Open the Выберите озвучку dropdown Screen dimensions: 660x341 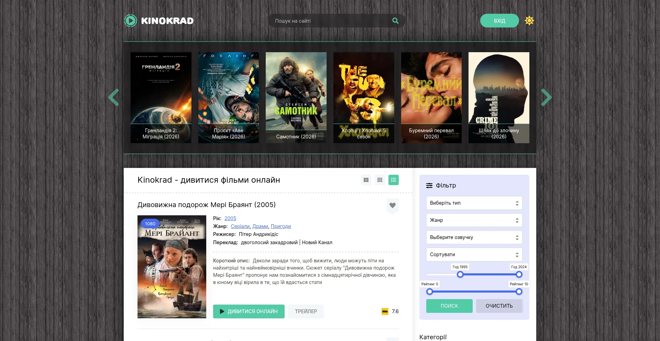tap(474, 237)
